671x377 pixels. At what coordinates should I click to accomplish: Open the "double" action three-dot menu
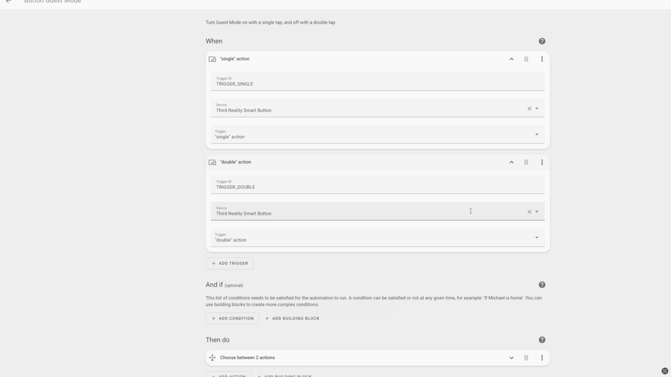tap(542, 162)
